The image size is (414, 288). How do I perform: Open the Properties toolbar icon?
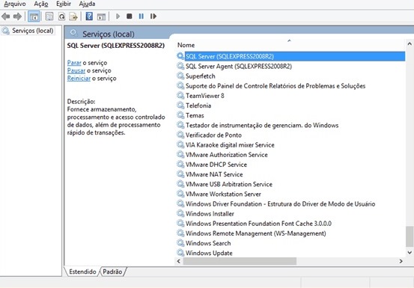(x=49, y=16)
